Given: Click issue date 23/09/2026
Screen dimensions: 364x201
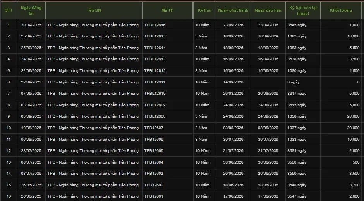Looking at the screenshot, I should click(x=233, y=25).
